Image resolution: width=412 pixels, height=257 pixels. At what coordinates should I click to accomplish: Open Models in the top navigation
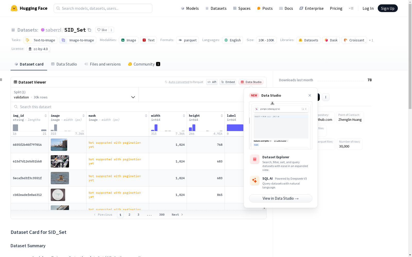190,8
